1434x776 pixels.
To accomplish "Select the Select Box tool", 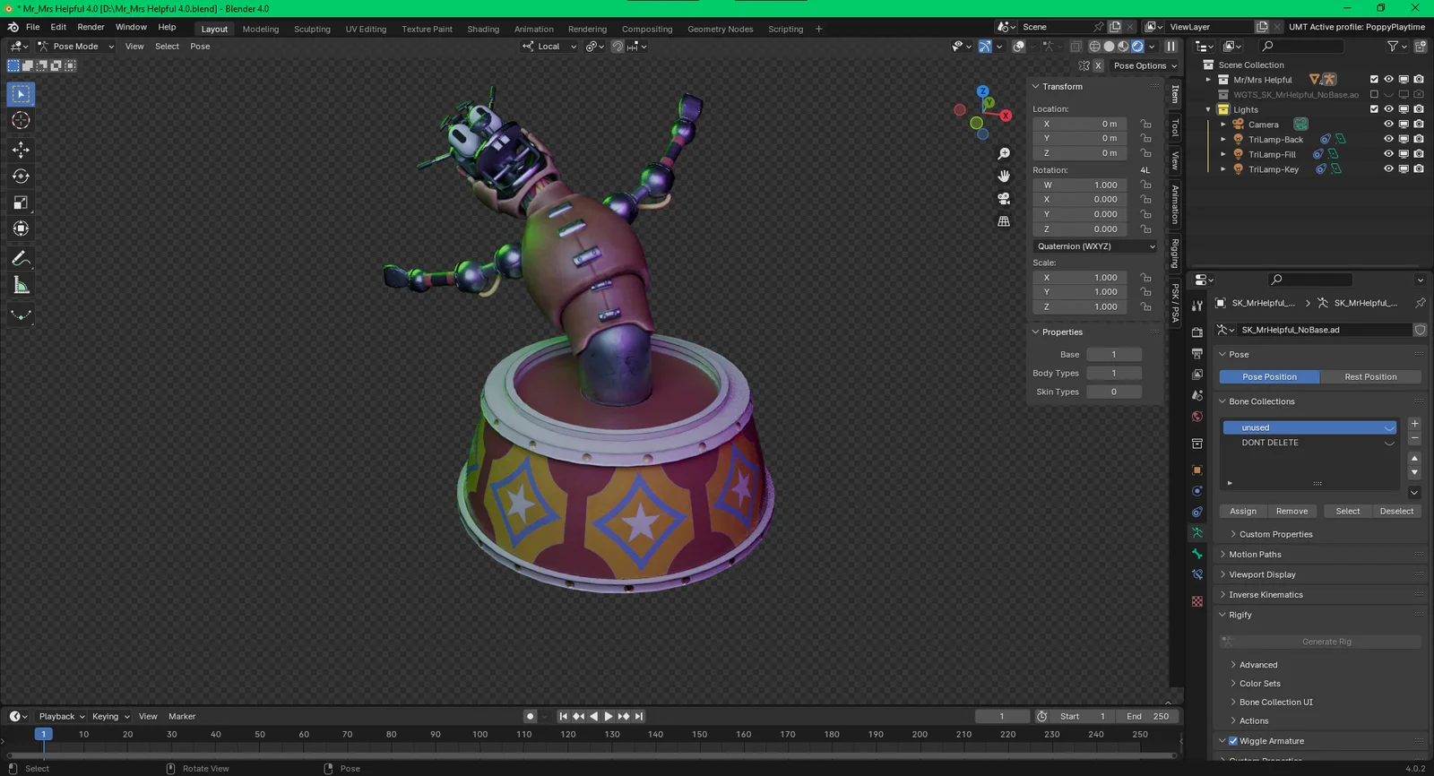I will point(21,94).
